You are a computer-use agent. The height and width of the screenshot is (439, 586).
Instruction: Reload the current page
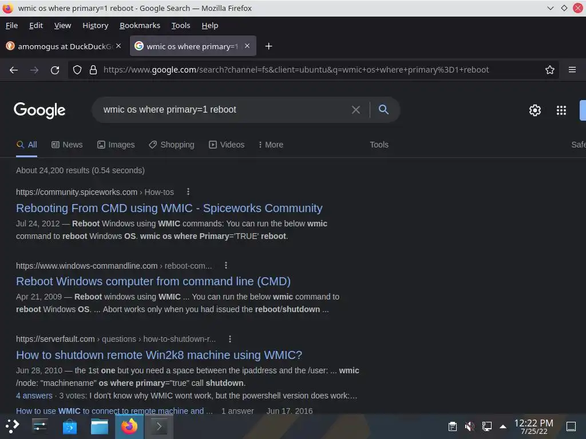pos(55,70)
